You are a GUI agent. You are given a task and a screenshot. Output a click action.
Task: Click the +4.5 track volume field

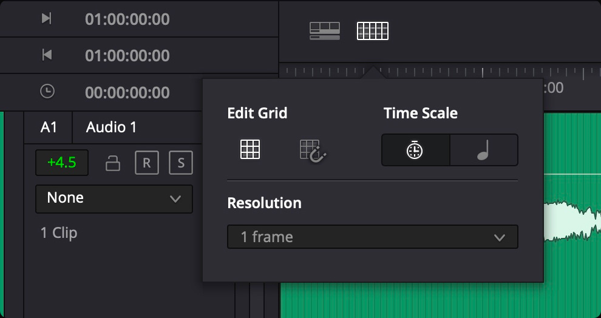62,163
